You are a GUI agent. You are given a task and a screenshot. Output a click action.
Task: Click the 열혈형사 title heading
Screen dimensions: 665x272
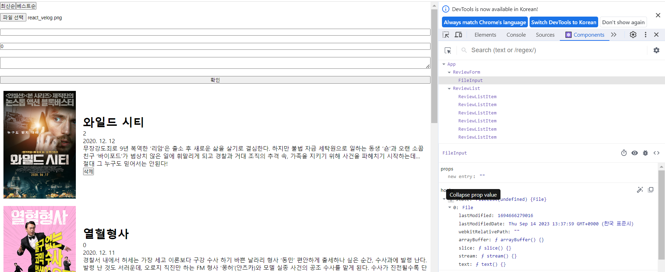106,234
